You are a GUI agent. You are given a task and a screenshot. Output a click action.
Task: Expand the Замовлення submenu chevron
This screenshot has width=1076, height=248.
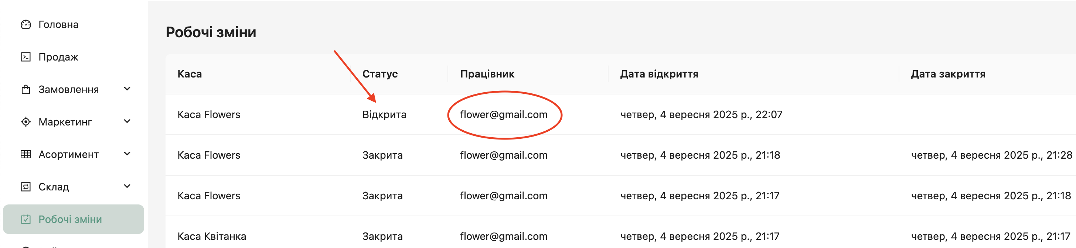[127, 89]
